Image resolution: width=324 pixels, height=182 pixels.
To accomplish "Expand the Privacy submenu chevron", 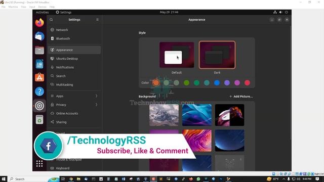I will tap(96, 105).
